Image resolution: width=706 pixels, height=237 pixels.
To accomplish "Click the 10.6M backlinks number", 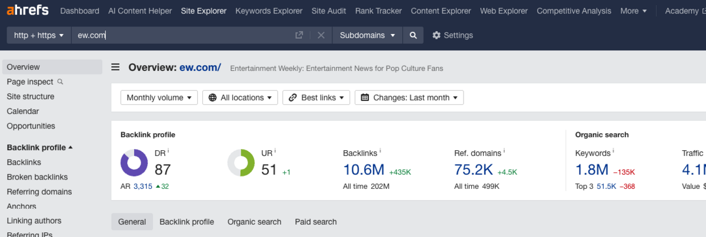I will click(x=363, y=170).
